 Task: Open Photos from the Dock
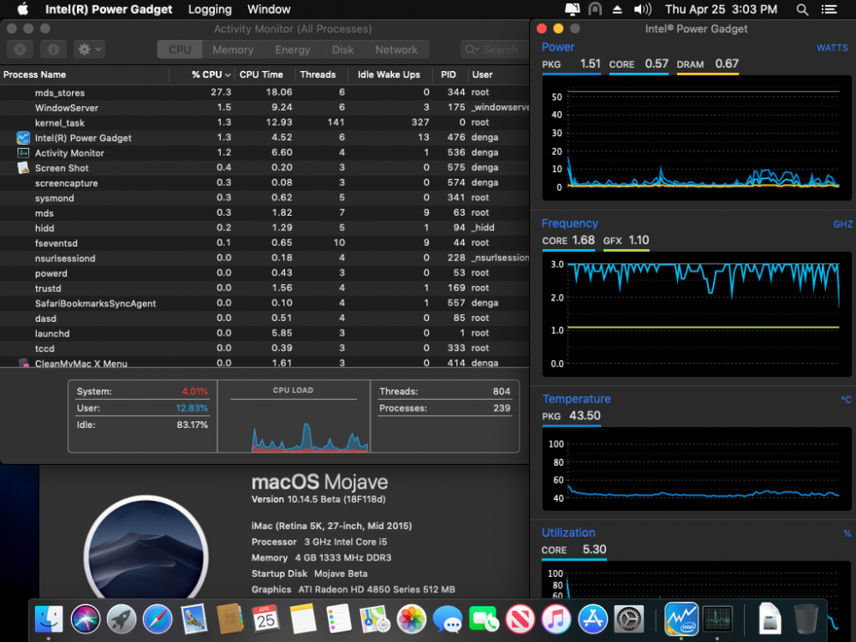[411, 619]
